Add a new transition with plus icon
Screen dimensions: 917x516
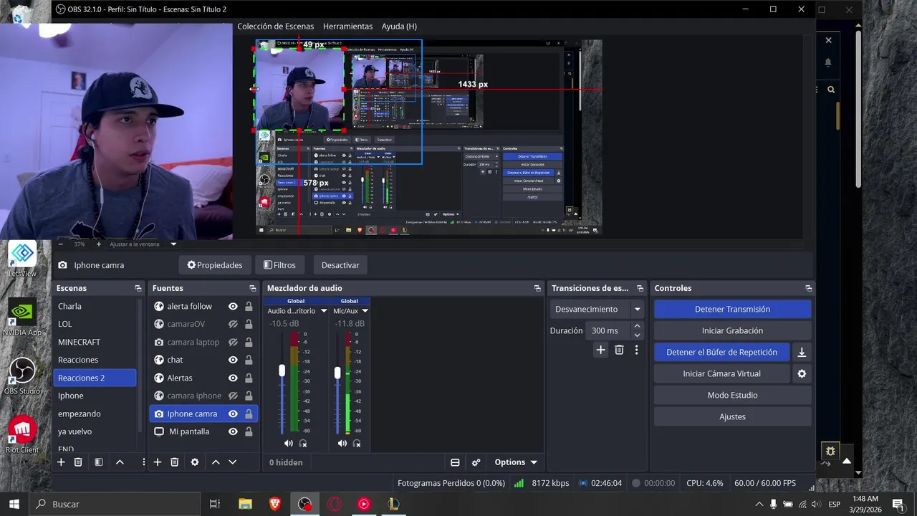[x=601, y=350]
